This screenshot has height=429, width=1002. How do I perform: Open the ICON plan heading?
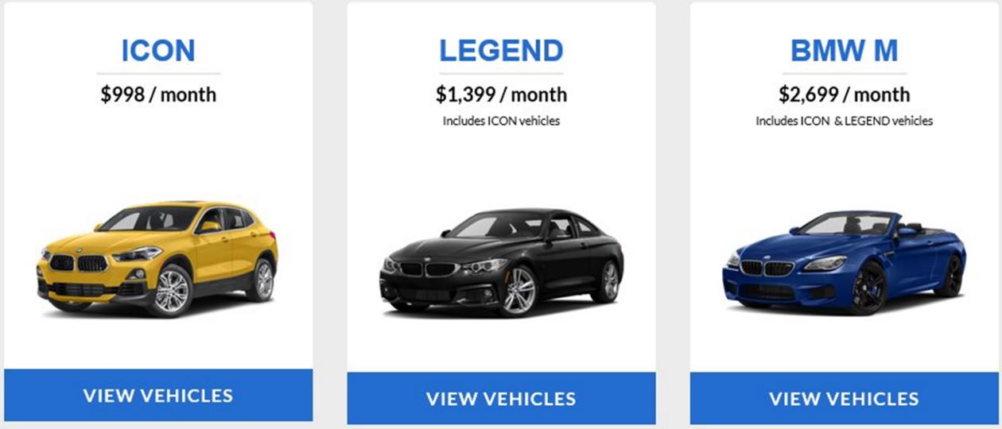point(158,51)
